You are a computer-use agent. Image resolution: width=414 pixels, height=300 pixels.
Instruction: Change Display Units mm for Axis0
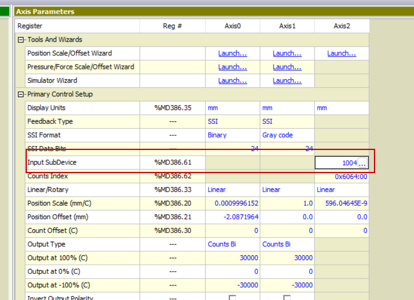pyautogui.click(x=233, y=108)
